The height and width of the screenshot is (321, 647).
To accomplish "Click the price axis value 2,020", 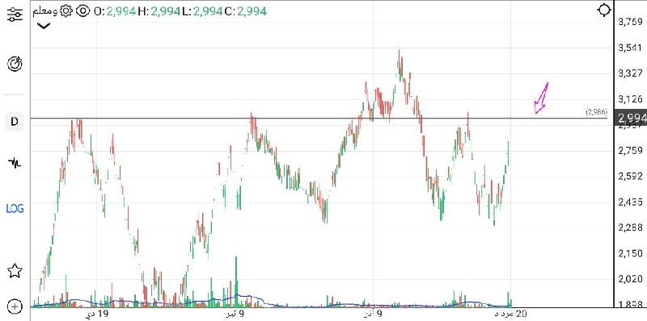I will click(x=631, y=279).
